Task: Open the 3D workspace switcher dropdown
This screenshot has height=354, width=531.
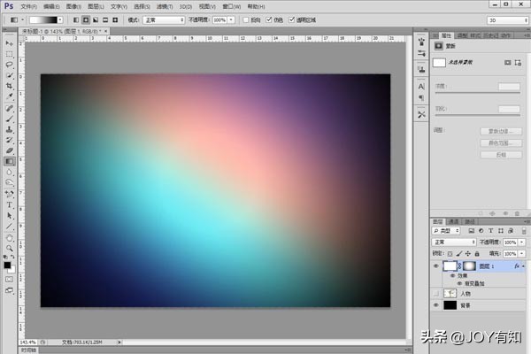Action: (x=505, y=19)
